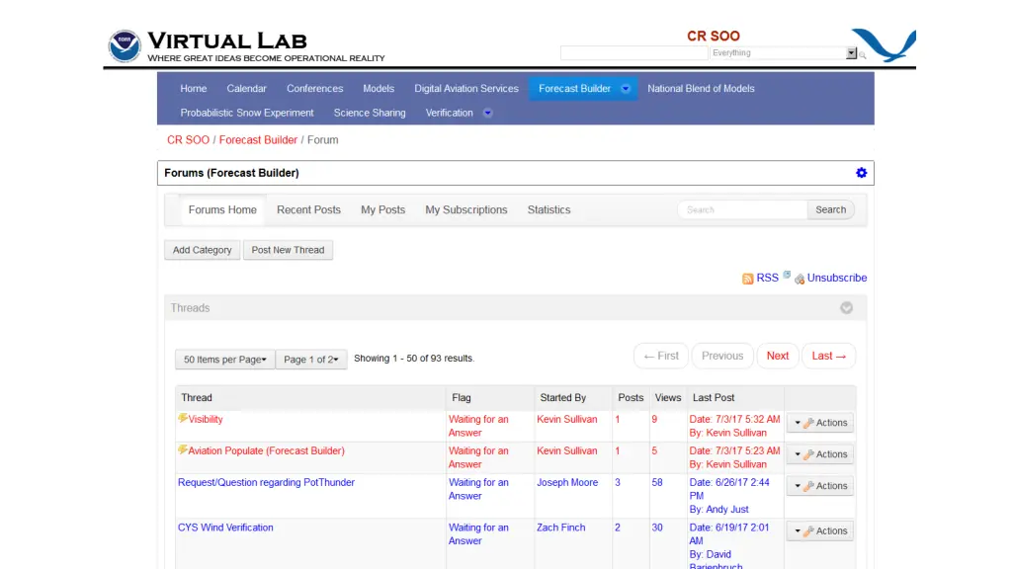Open Science Sharing navigation item
The height and width of the screenshot is (569, 1012).
tap(370, 113)
